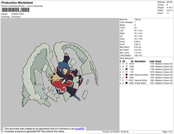Click 'Wilcom EmbroideryStudio – Level 3 Advanced' text
Image resolution: width=174 pixels, height=134 pixels.
22,6
